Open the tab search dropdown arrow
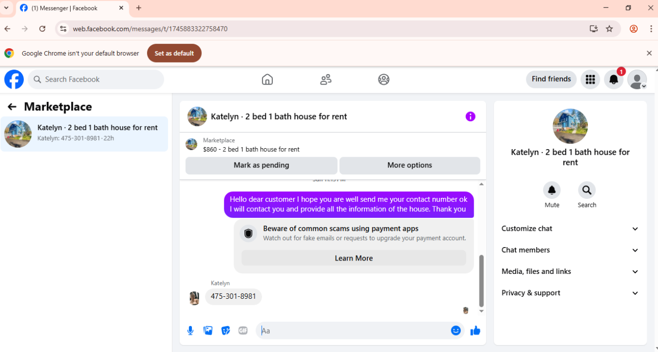Screen dimensions: 658x352 coord(6,8)
